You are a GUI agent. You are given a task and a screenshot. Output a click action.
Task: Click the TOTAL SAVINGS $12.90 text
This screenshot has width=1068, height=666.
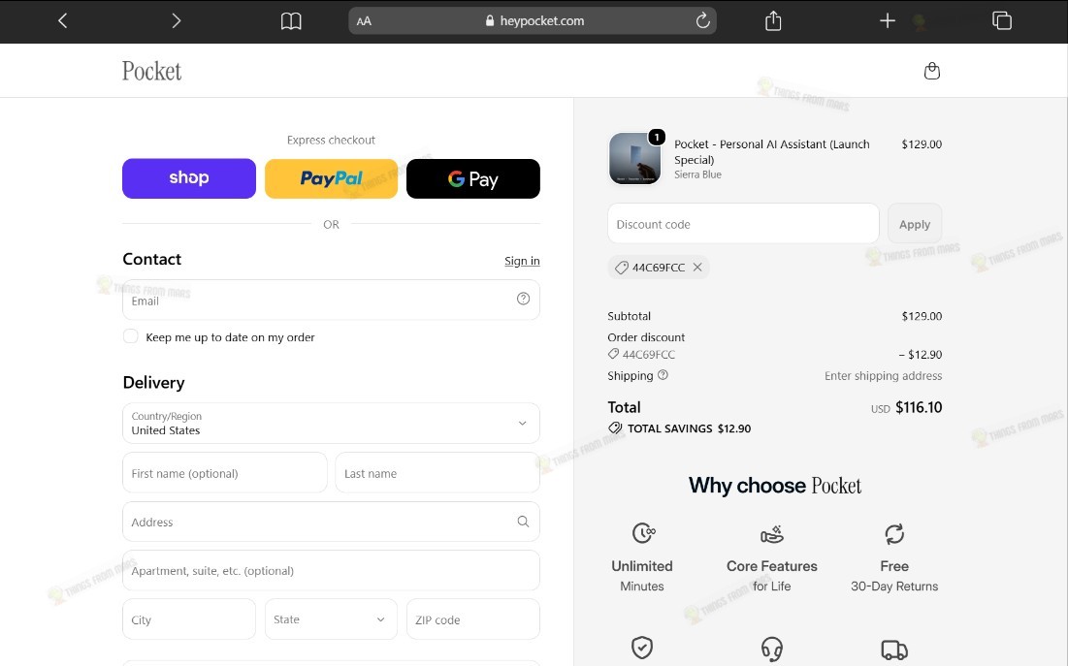(x=689, y=428)
